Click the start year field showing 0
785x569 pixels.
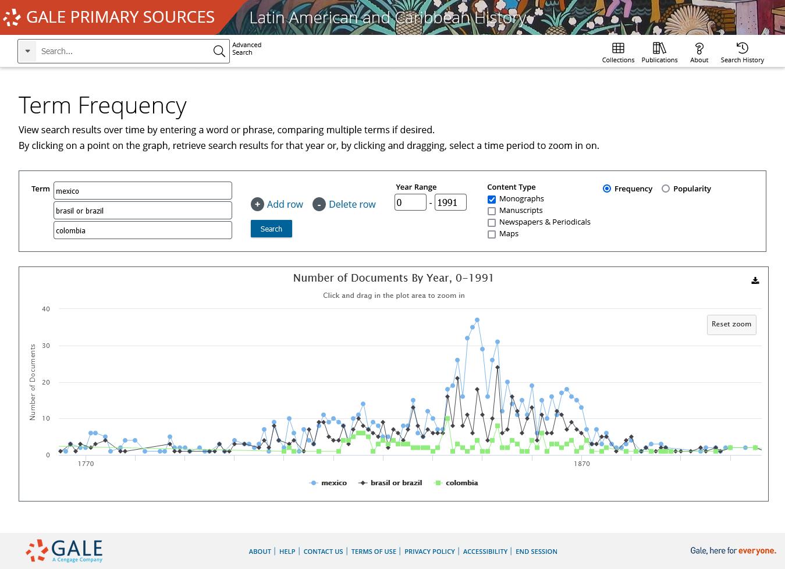pos(410,202)
